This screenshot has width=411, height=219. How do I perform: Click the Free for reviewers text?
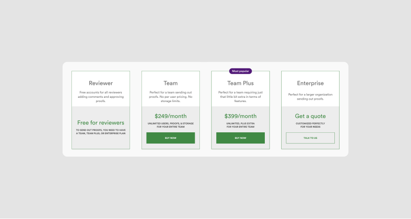point(101,123)
